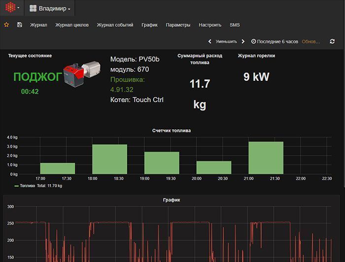Click the 00:42 timer value

point(30,92)
